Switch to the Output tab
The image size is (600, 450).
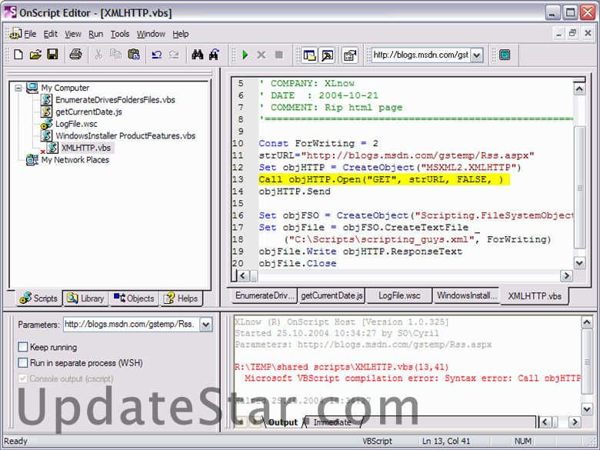coord(283,422)
